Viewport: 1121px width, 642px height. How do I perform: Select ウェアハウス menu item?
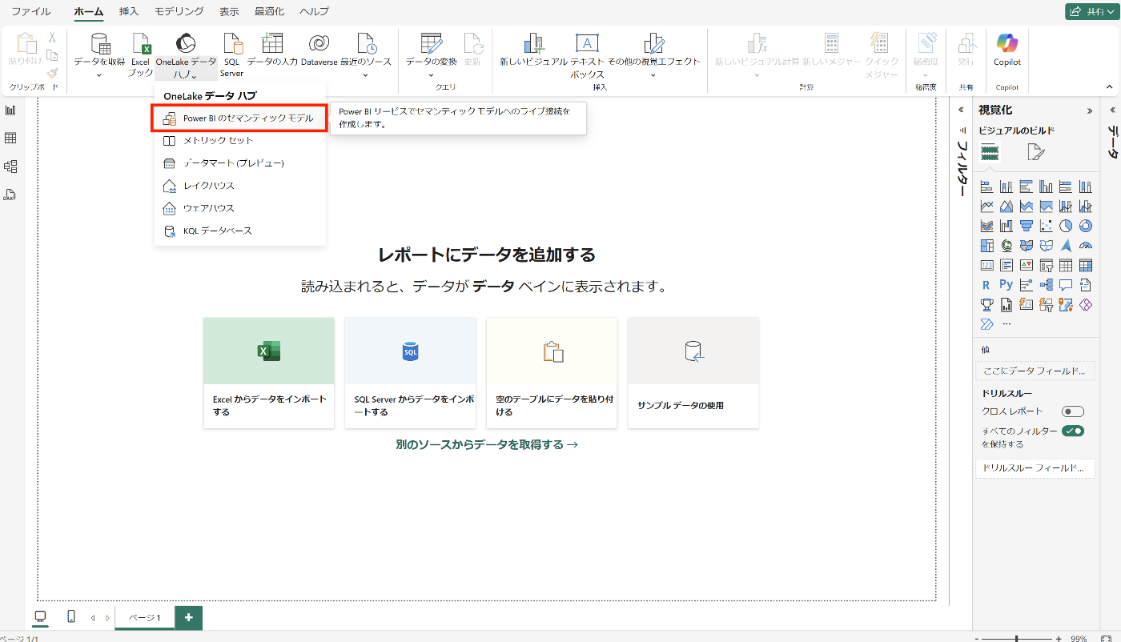[239, 207]
